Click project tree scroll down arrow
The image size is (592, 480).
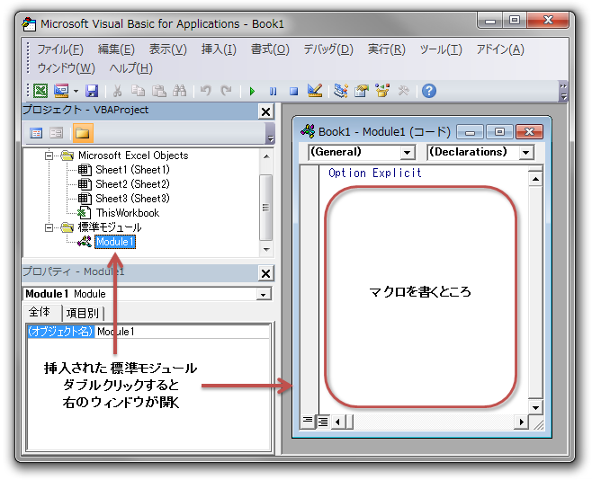(266, 250)
